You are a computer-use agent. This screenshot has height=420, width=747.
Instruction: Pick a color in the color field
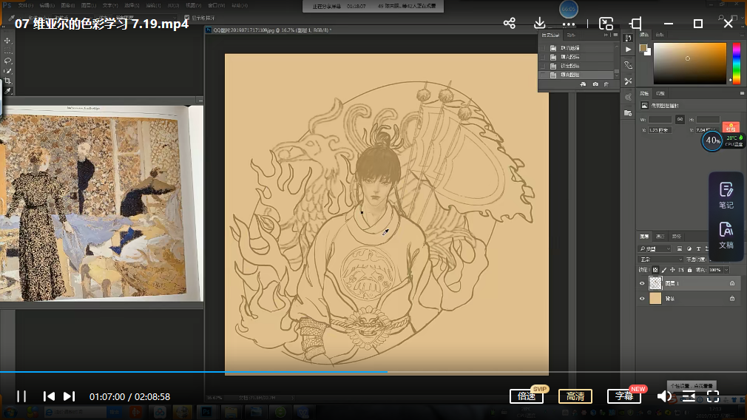click(690, 64)
